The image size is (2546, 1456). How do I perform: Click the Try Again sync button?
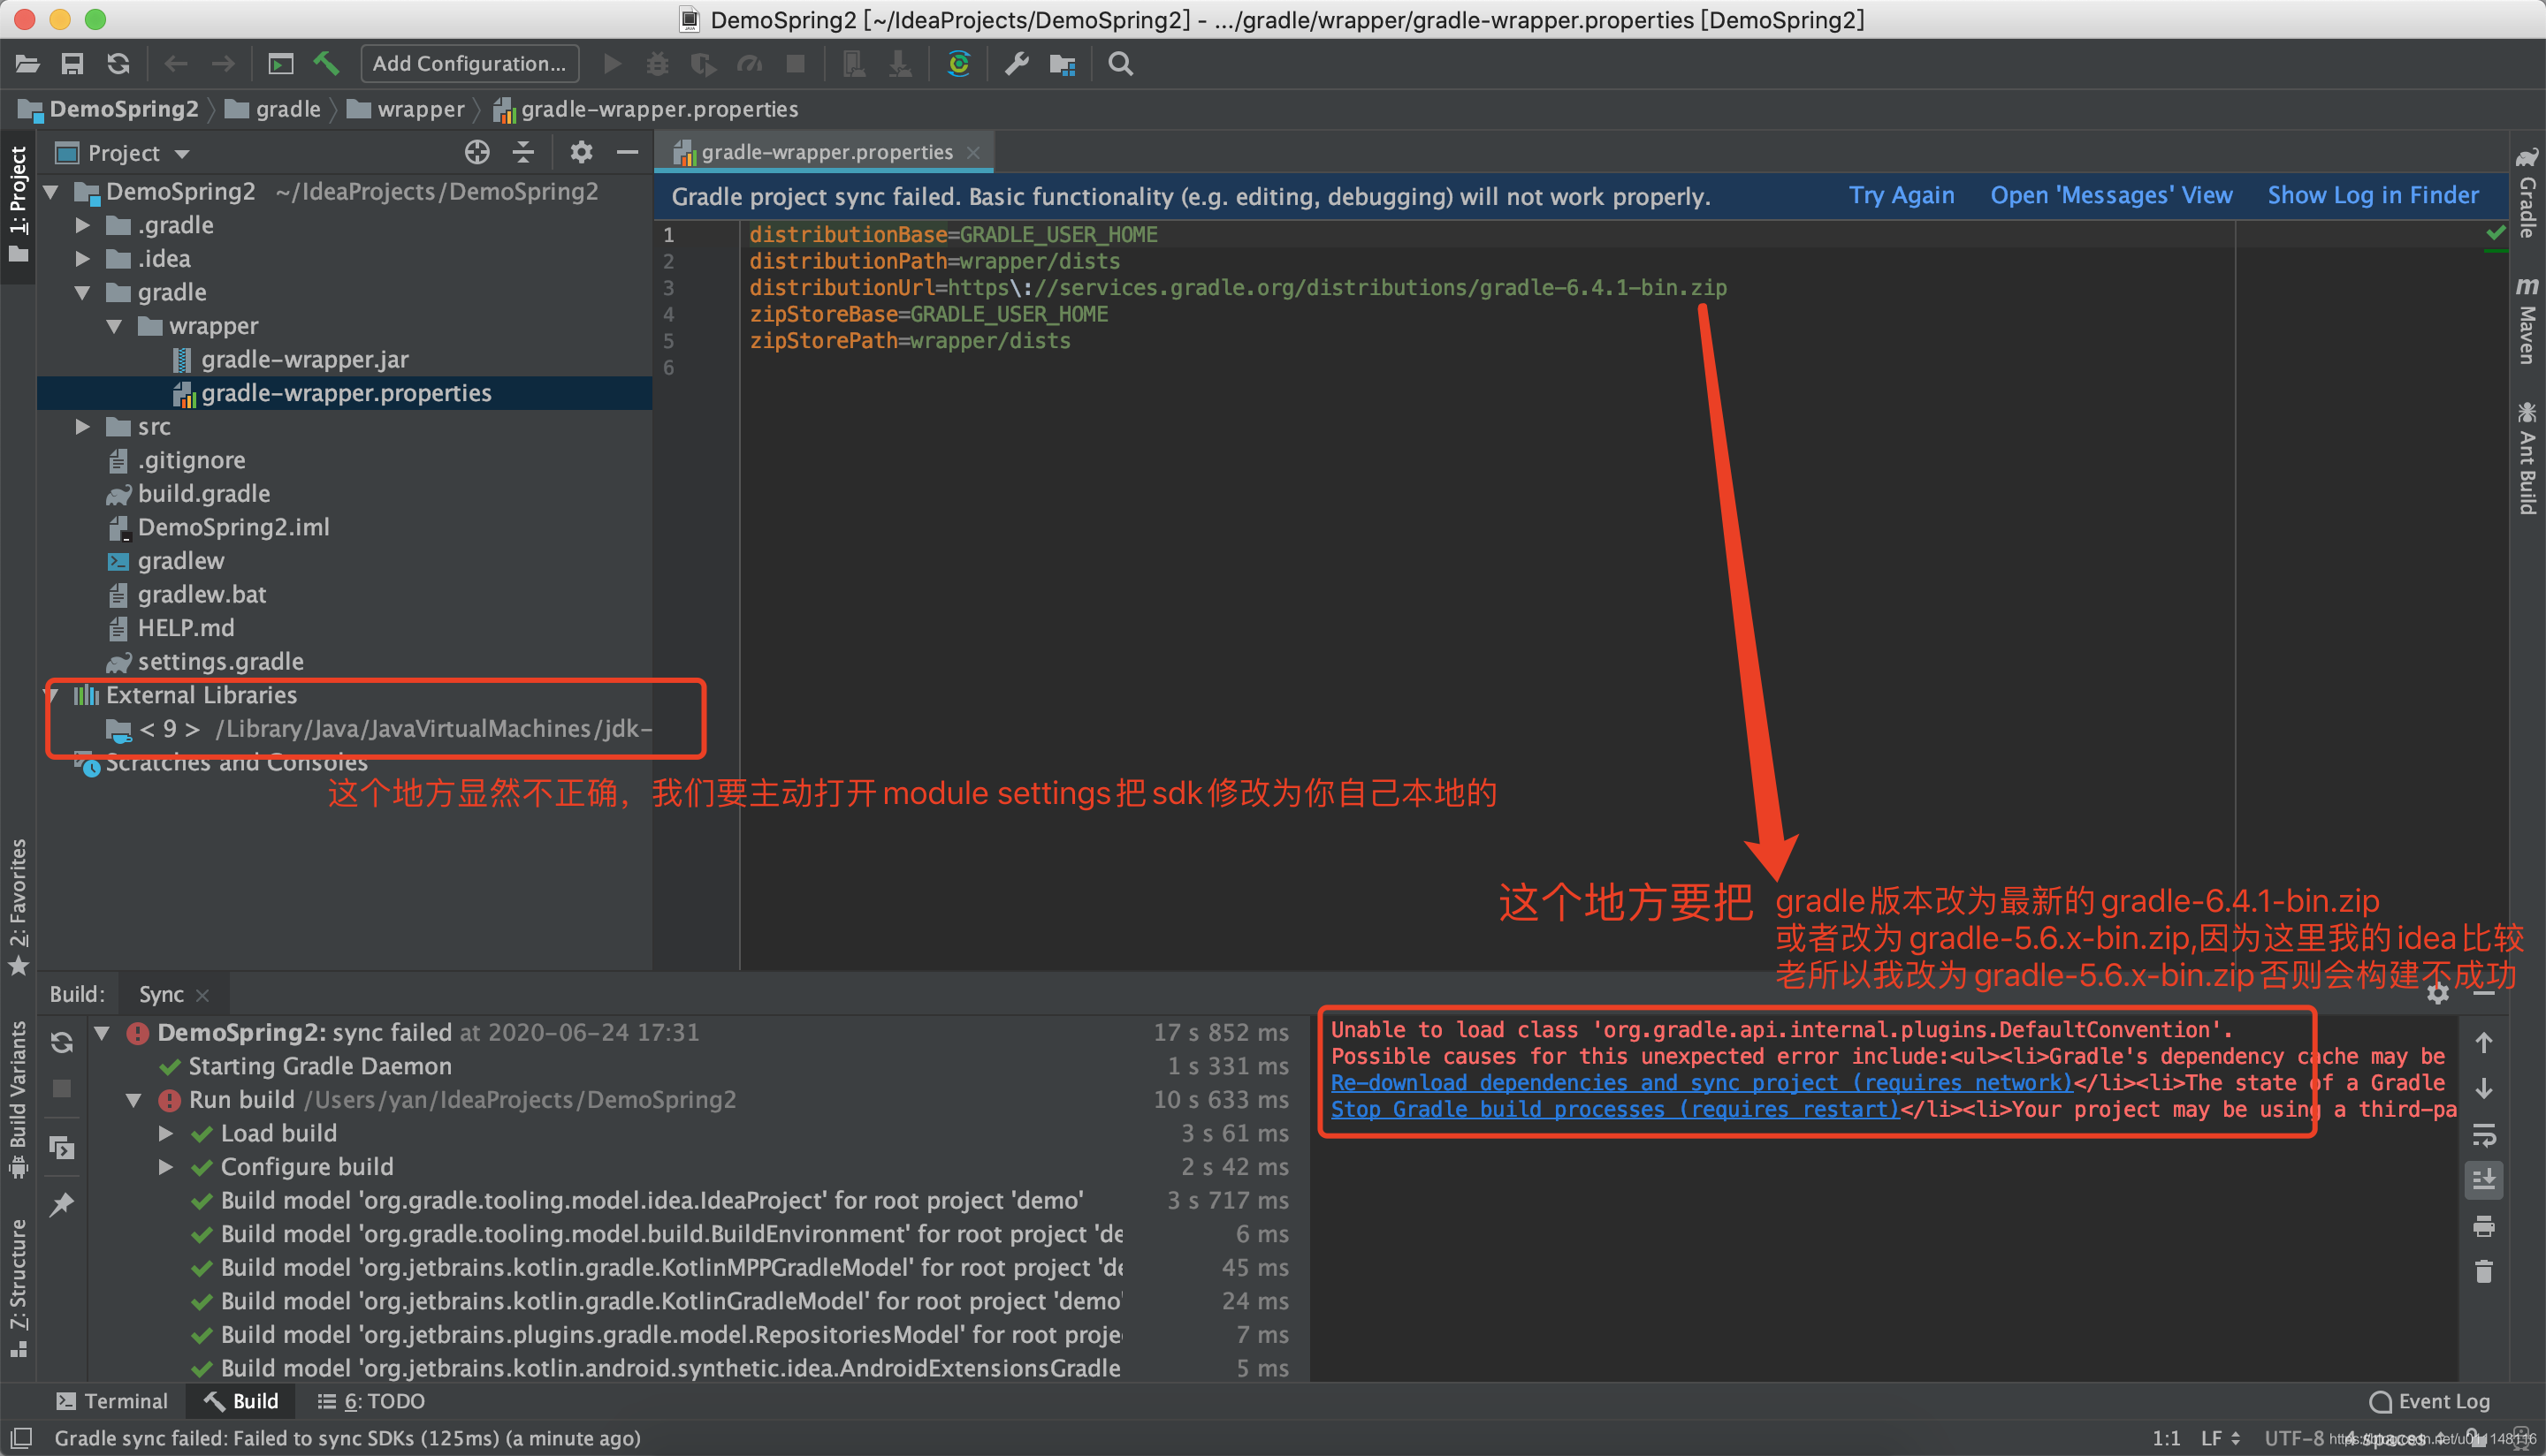pyautogui.click(x=1902, y=196)
